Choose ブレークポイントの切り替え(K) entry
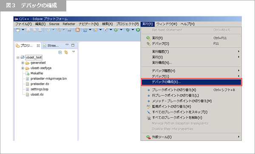Screen dimensions: 255x154 tap(191, 90)
